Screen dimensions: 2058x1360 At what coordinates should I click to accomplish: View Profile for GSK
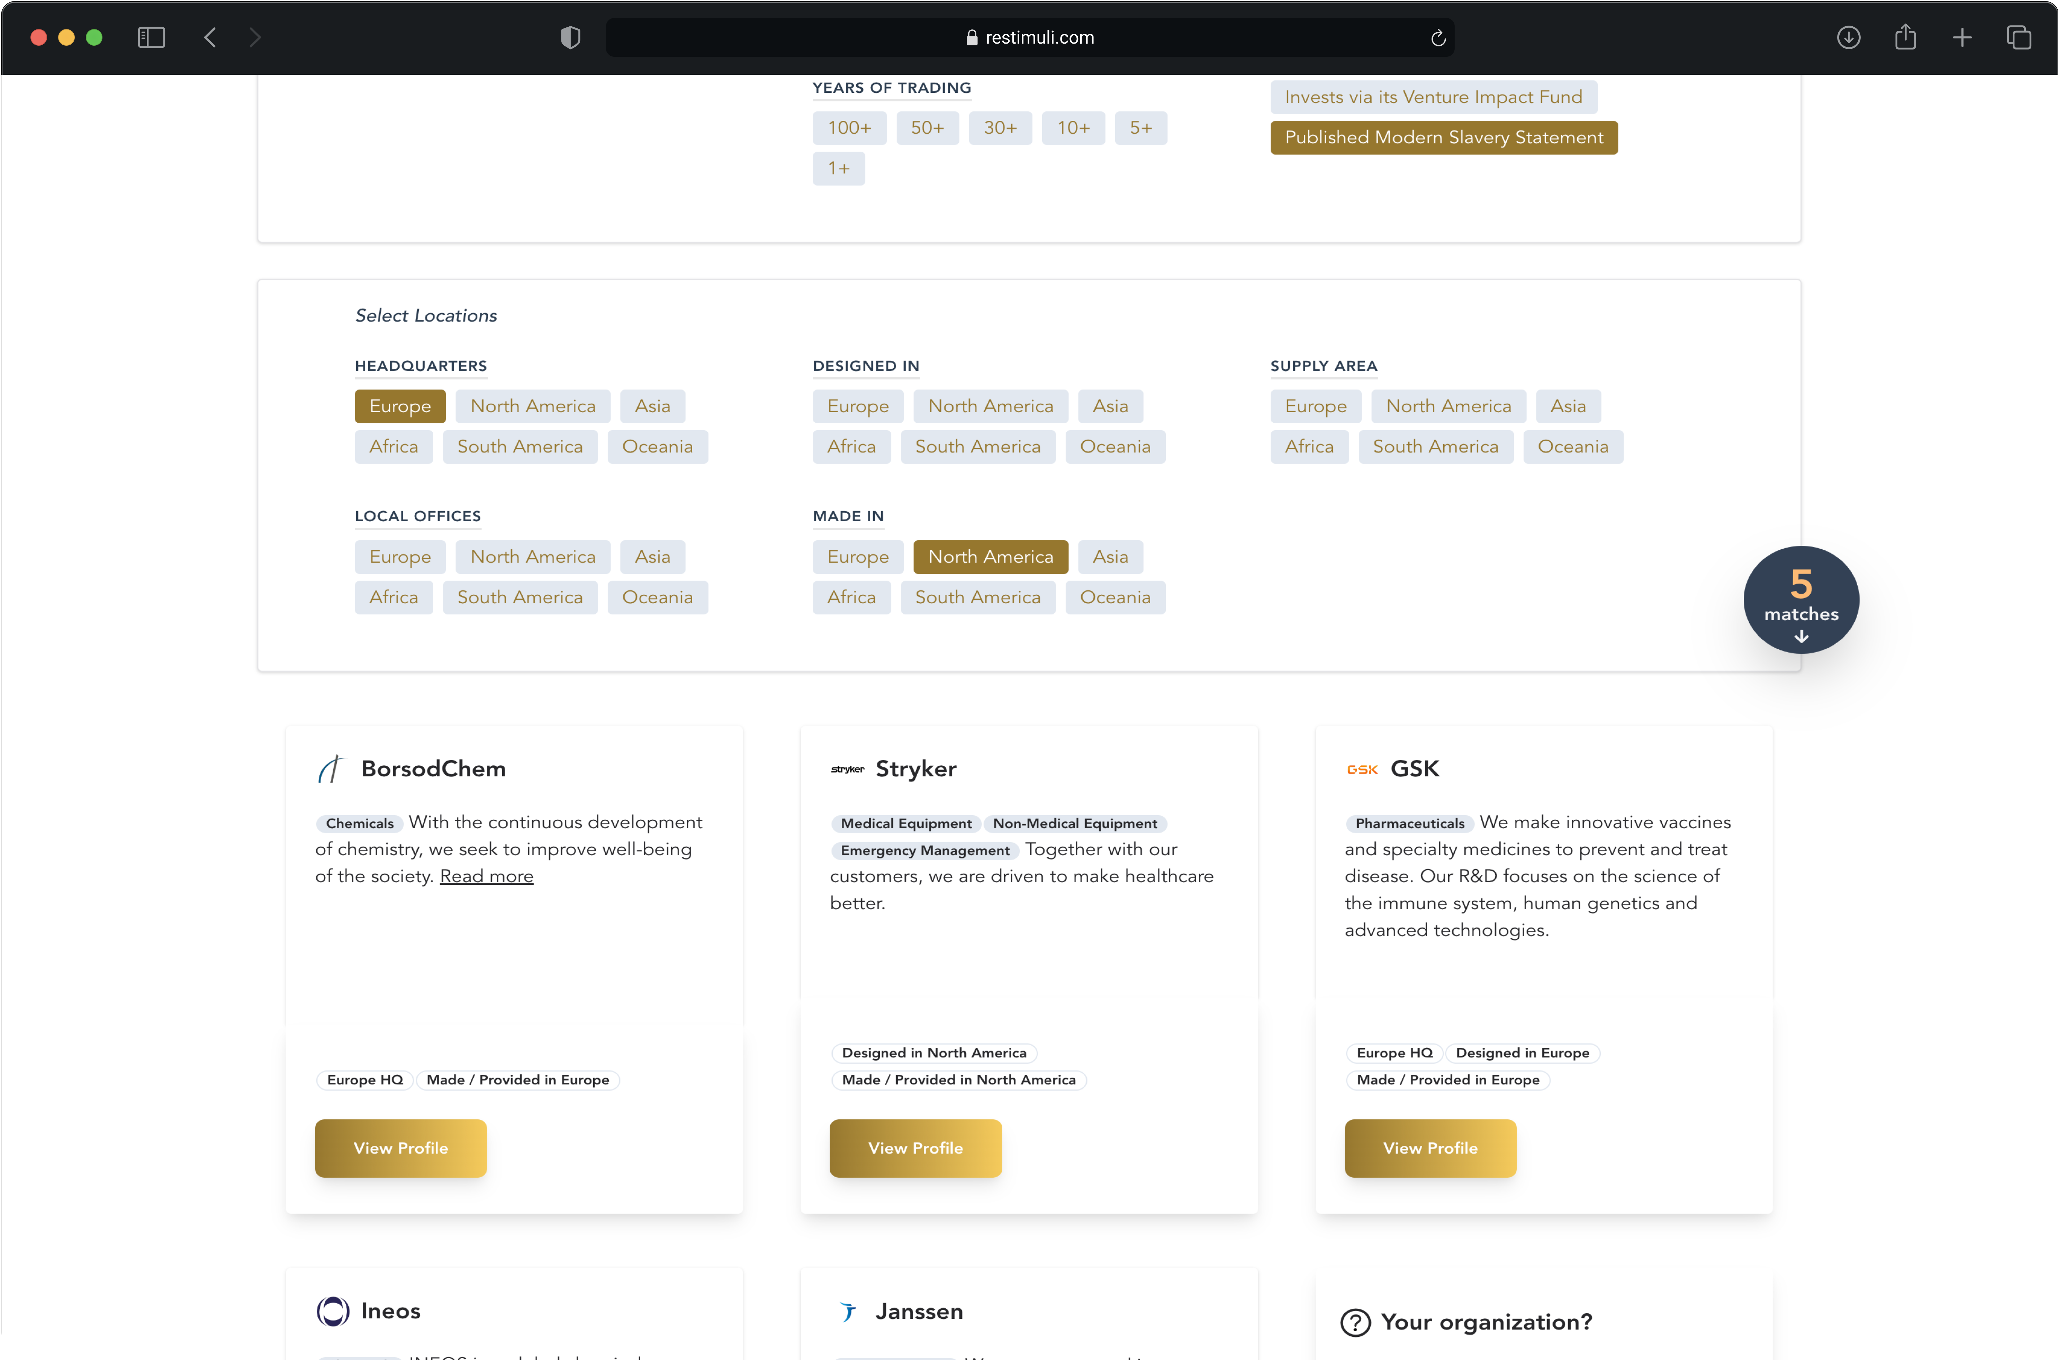tap(1430, 1149)
